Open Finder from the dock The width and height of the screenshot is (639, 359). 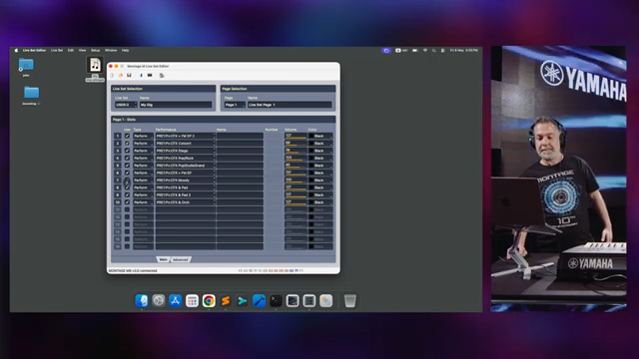pyautogui.click(x=142, y=301)
